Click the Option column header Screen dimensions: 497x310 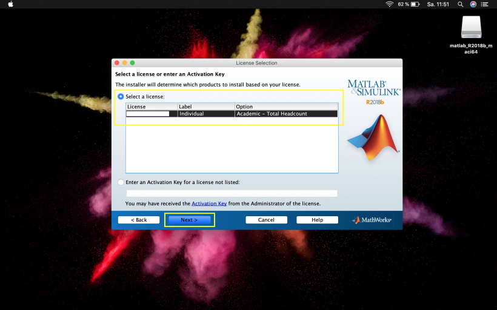[285, 107]
